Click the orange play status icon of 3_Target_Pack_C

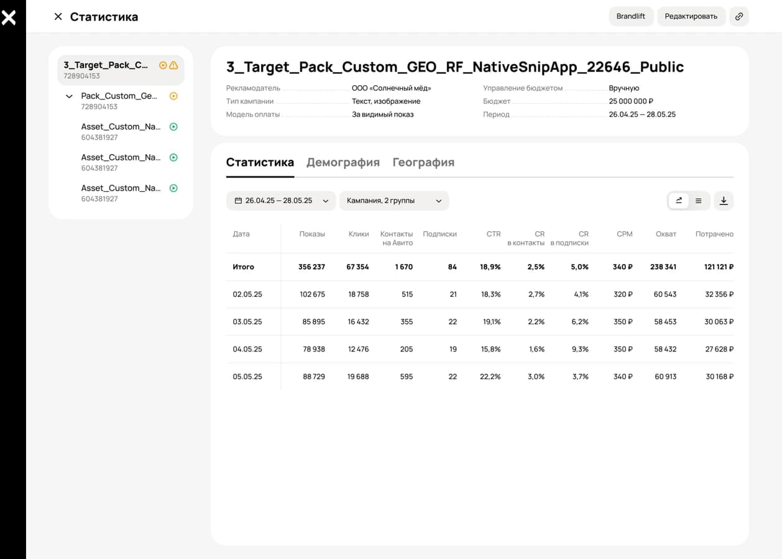point(163,65)
